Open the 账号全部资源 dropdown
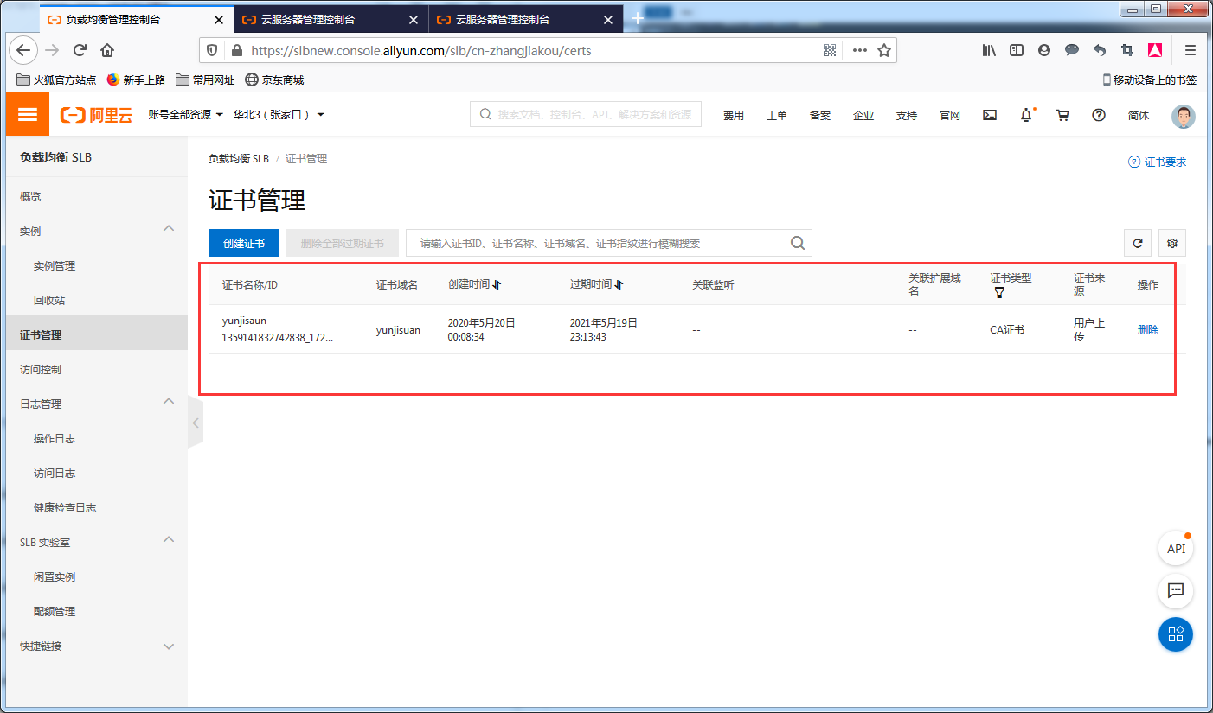Viewport: 1213px width, 713px height. (x=184, y=113)
